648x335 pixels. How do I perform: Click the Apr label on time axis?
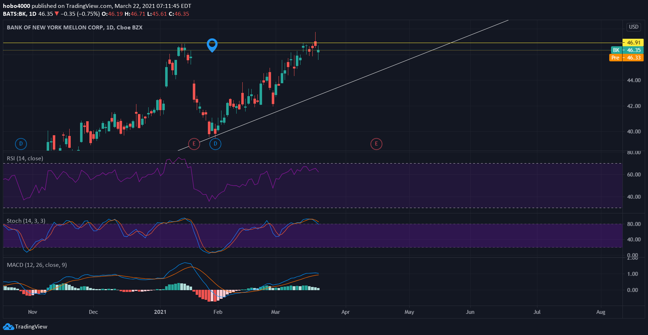click(345, 312)
